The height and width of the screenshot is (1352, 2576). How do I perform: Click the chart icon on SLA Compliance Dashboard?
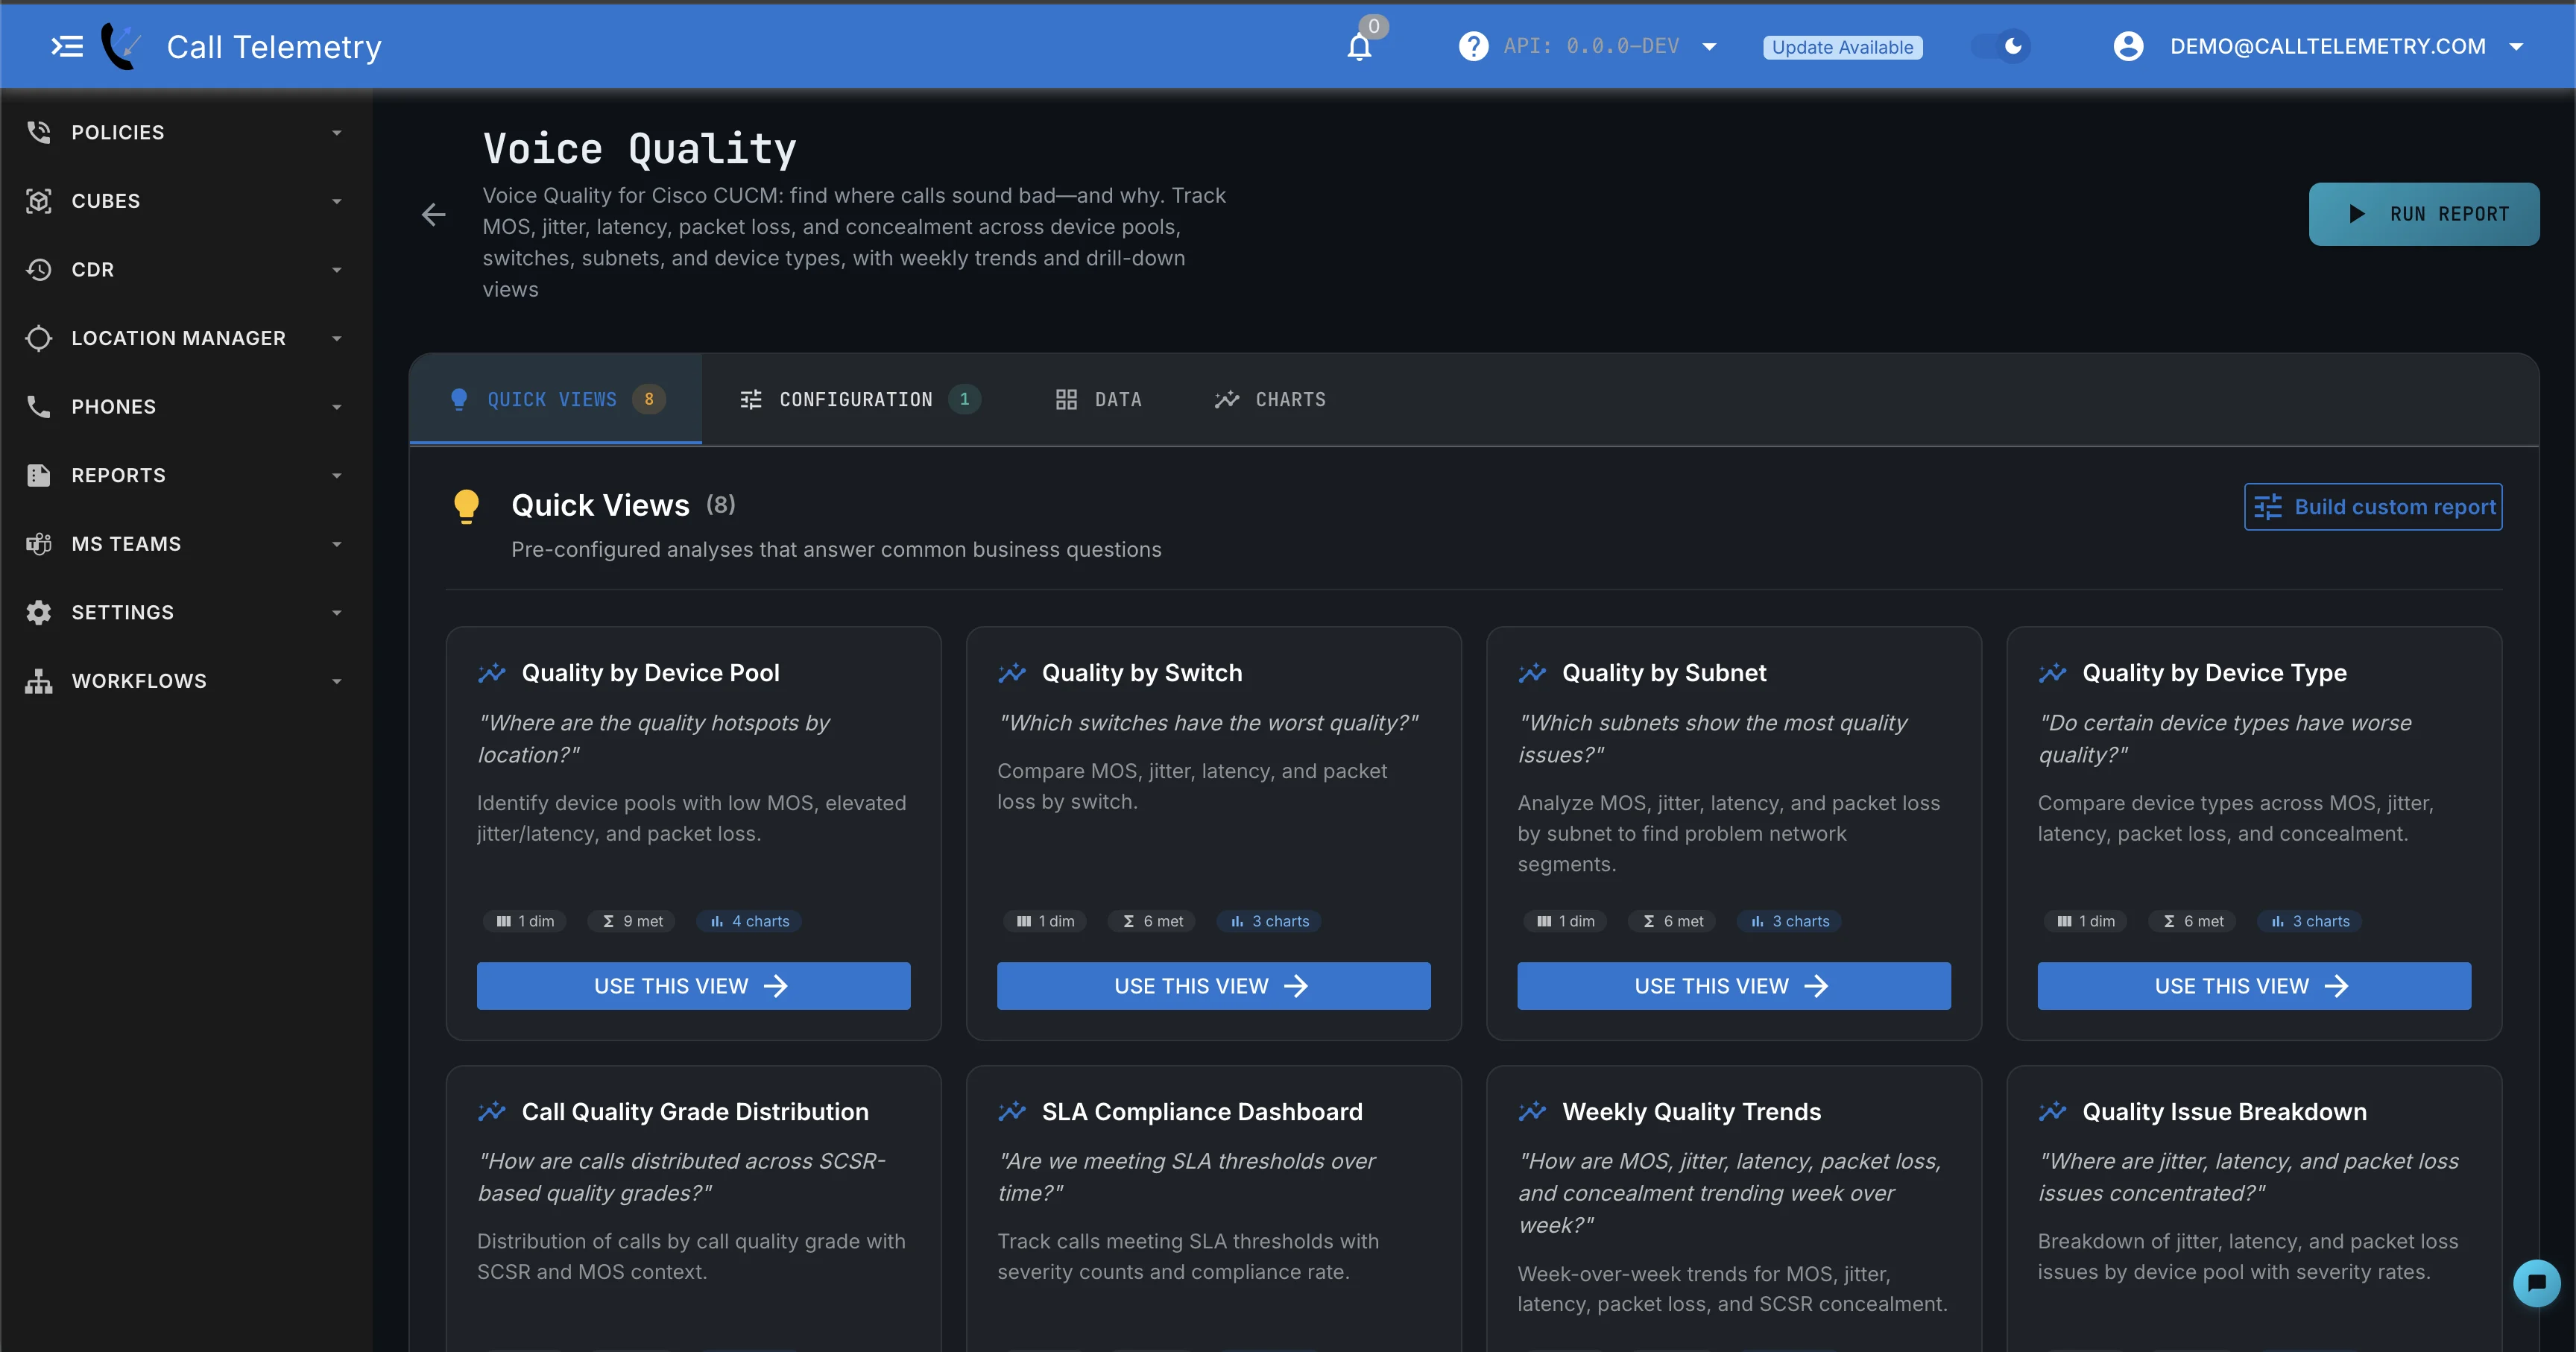[1012, 1111]
